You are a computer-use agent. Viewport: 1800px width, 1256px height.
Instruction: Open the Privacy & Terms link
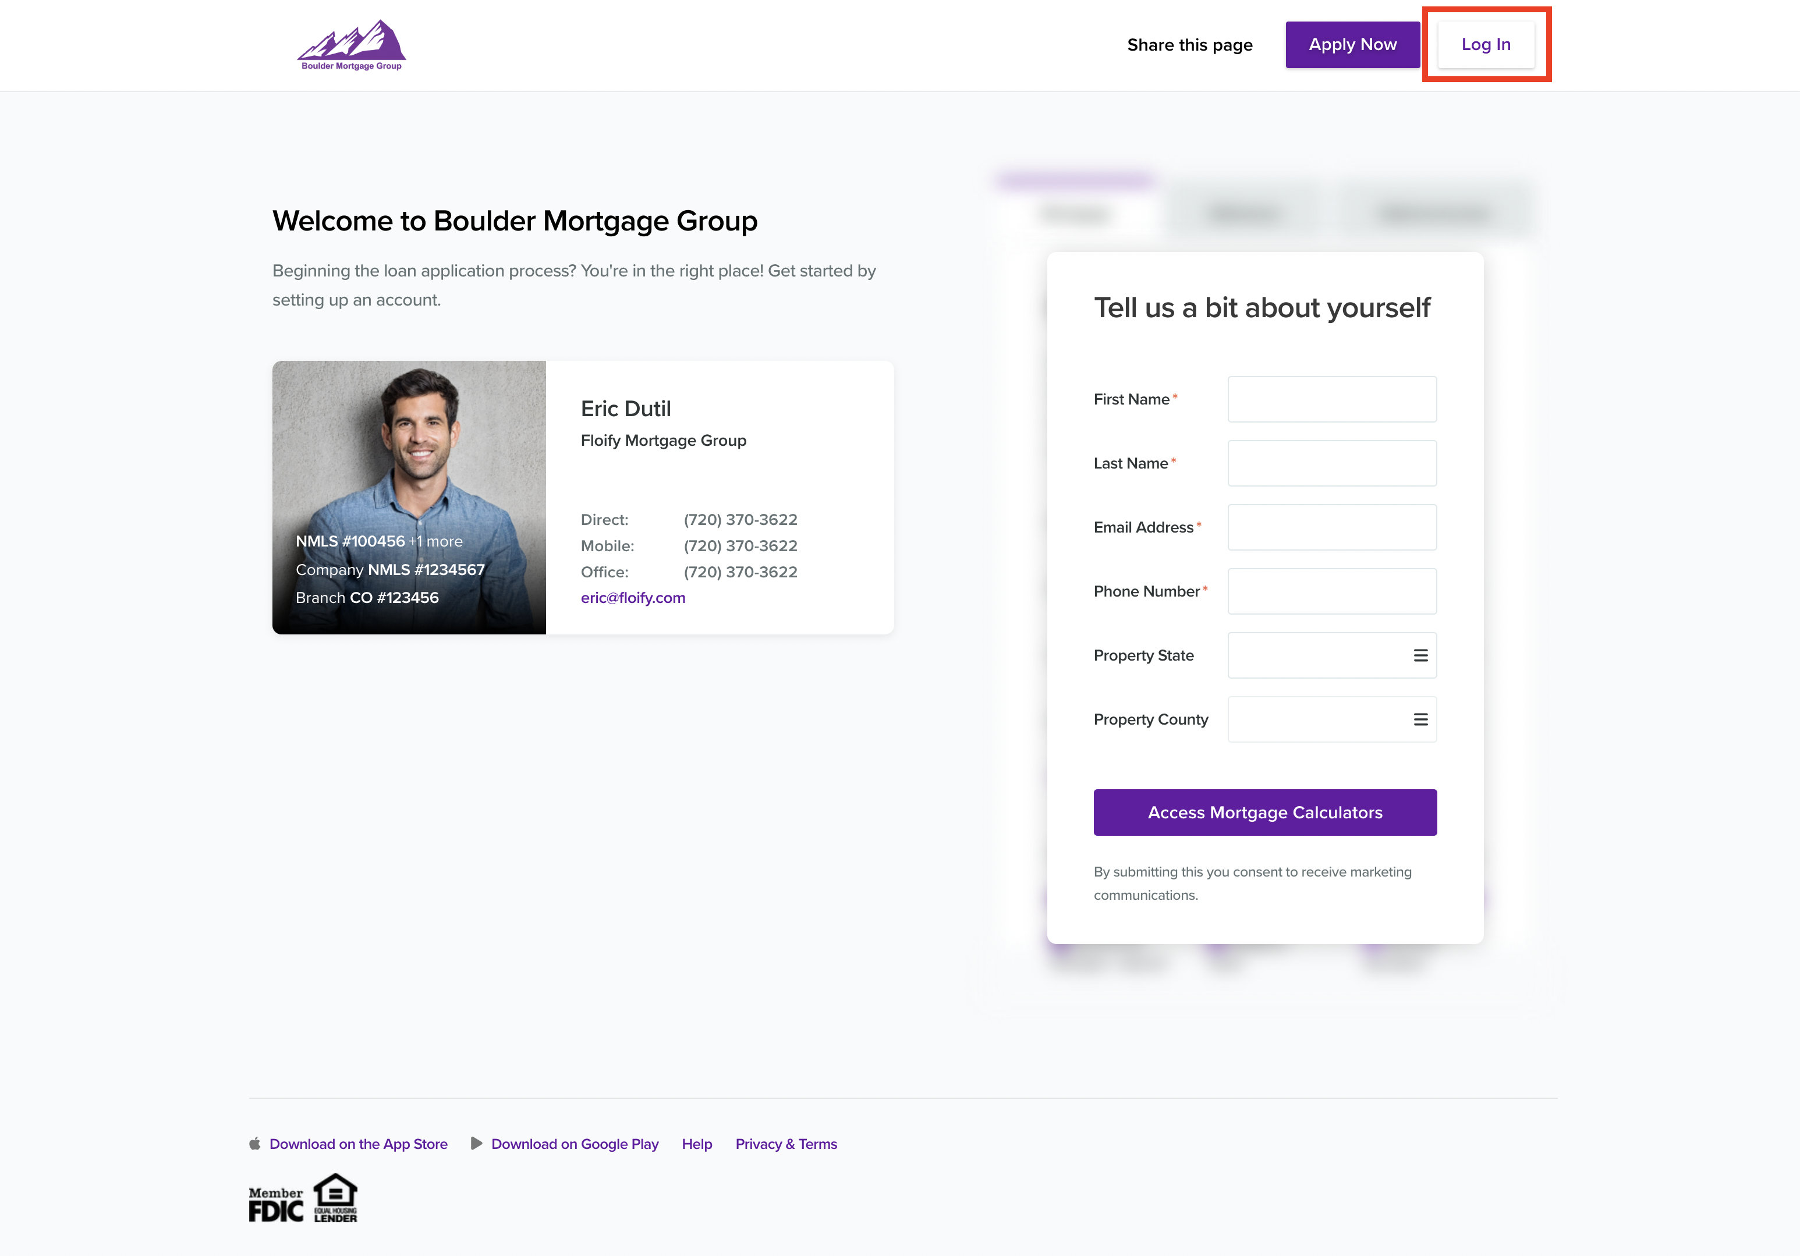coord(785,1144)
